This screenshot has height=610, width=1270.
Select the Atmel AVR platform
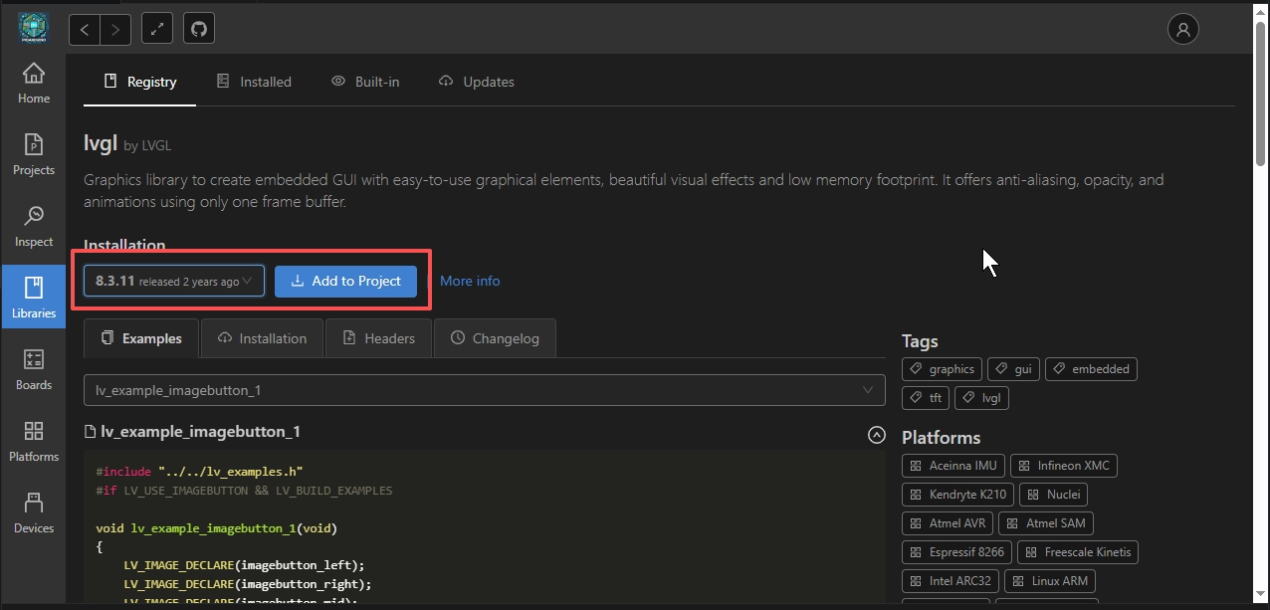(x=948, y=523)
